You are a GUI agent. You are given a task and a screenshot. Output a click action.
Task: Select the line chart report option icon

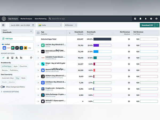pos(3,57)
